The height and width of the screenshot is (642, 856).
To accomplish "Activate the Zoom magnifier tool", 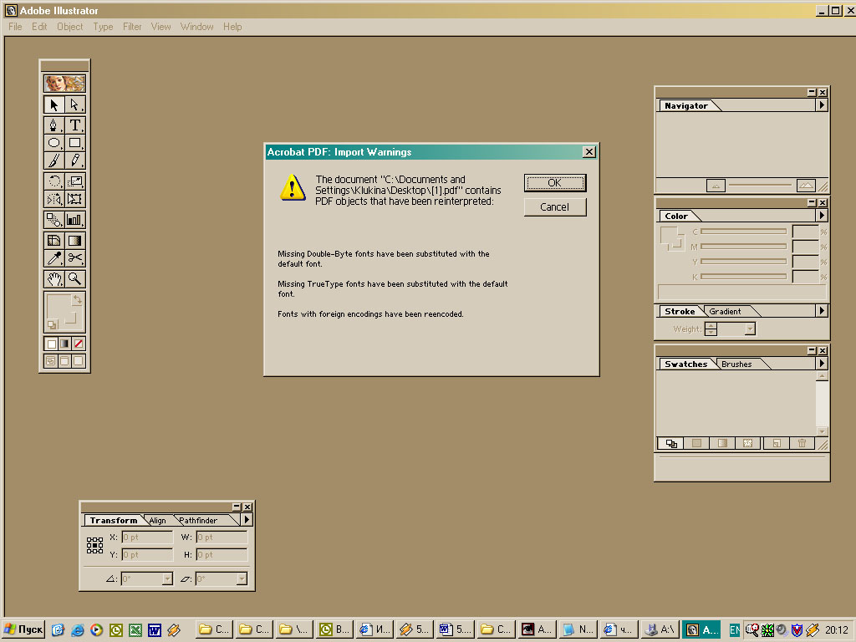I will [74, 279].
